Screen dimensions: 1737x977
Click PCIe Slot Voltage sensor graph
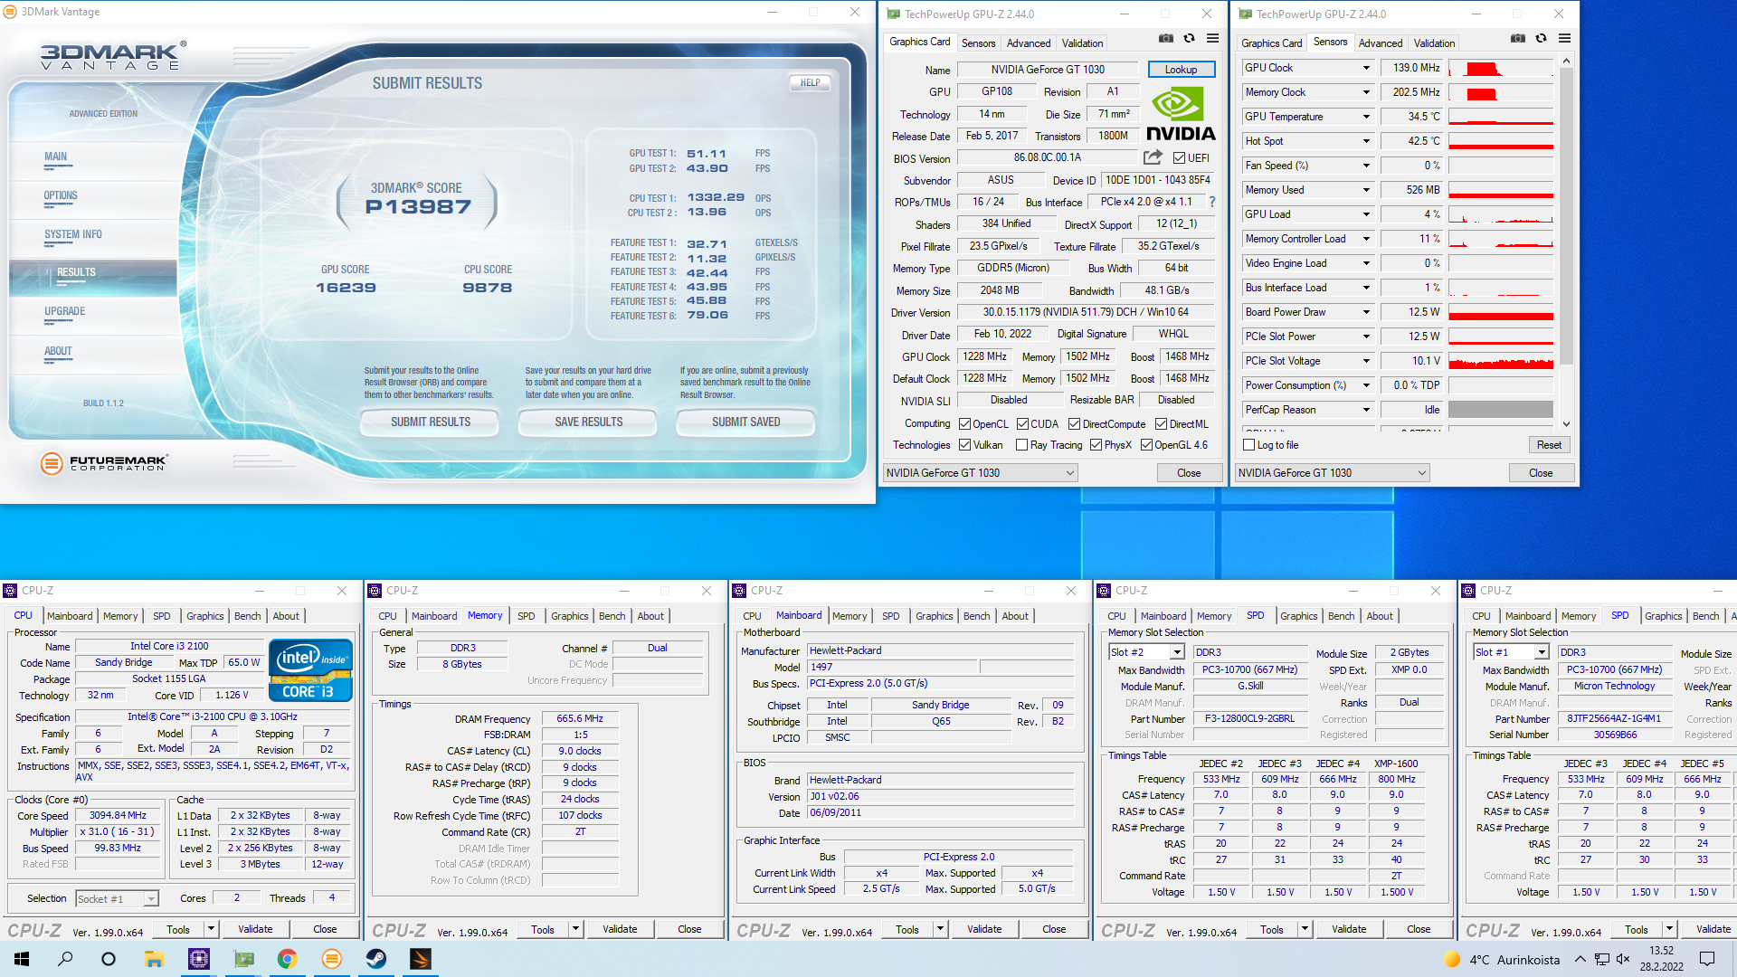[x=1501, y=361]
